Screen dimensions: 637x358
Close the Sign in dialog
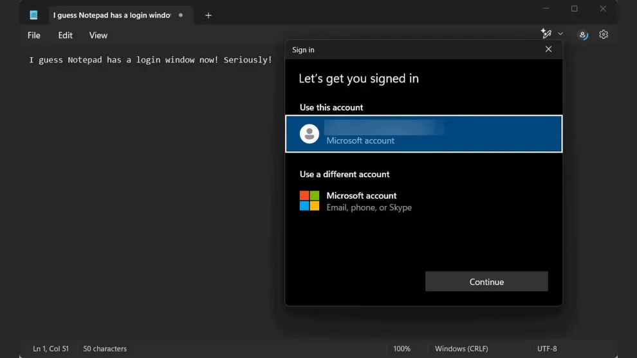coord(548,50)
